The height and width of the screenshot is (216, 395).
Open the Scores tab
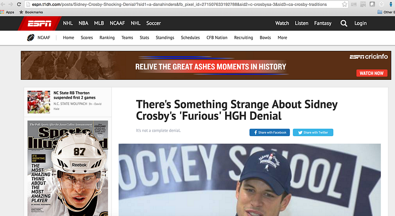pyautogui.click(x=87, y=37)
